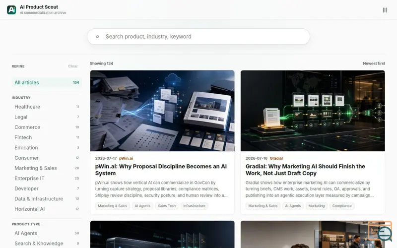Screen dimensions: 397x248
Task: Click Marketing & Sales tag on Gradial card
Action: coord(263,206)
